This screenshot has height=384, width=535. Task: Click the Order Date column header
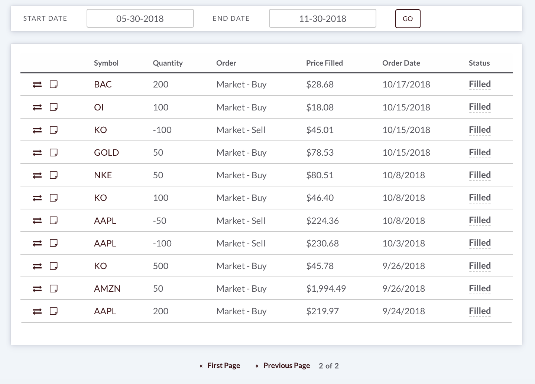pos(401,63)
